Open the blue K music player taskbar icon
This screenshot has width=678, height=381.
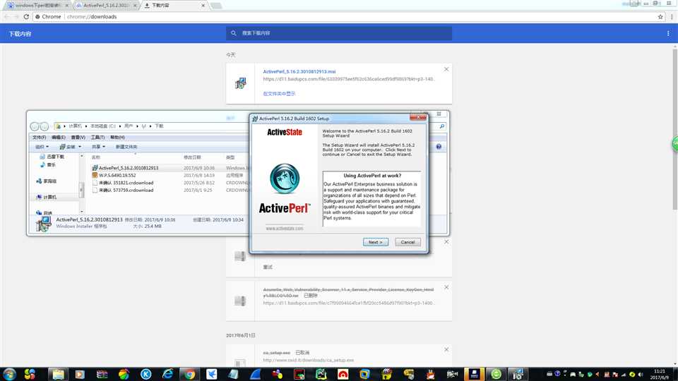[x=145, y=374]
